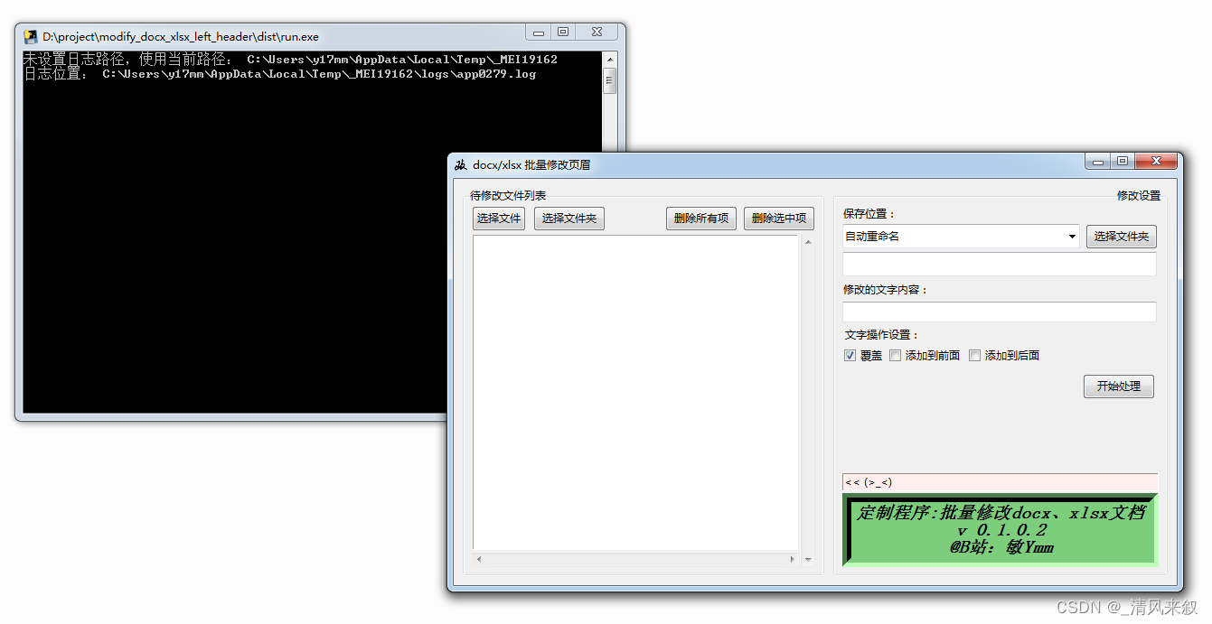
Task: Click the file list horizontal scroll right arrow
Action: (x=793, y=560)
